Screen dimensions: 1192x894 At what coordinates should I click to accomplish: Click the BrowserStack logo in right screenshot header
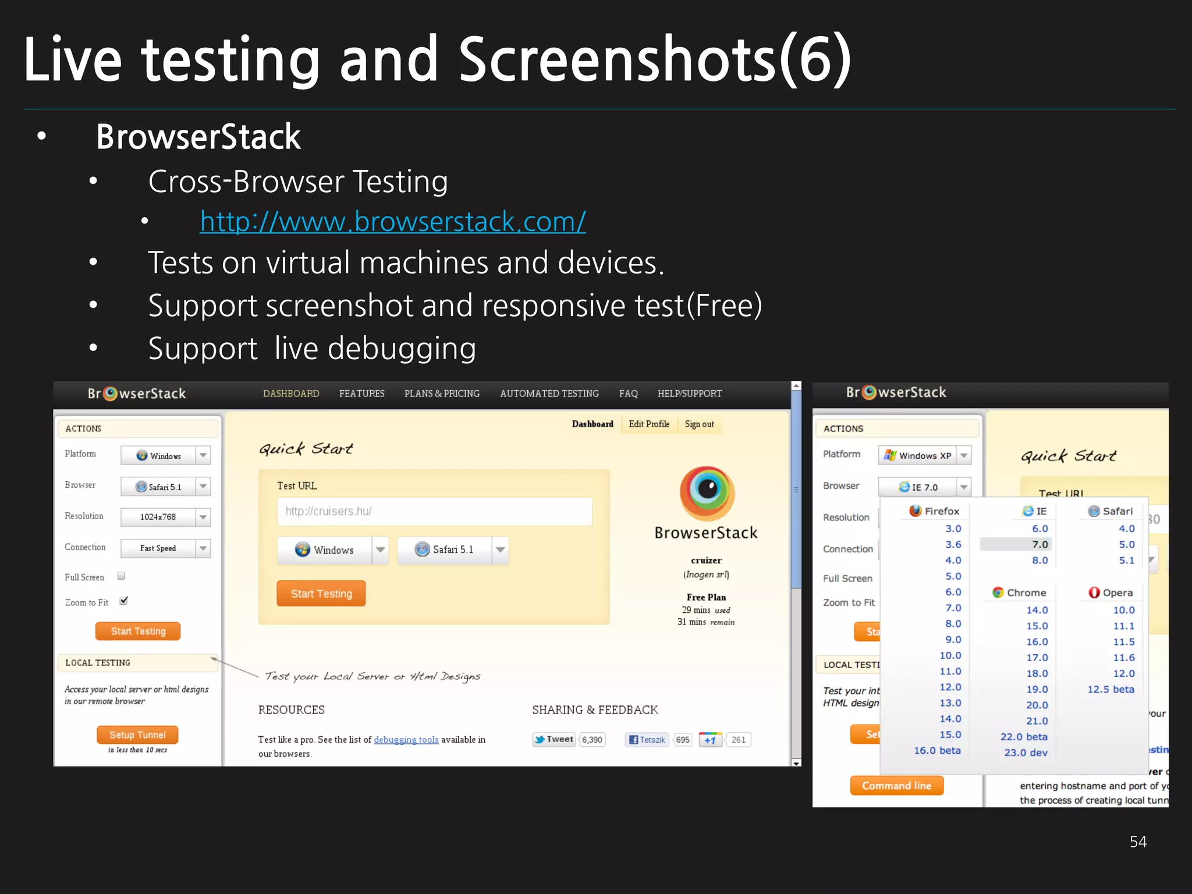(x=896, y=392)
